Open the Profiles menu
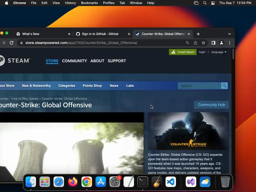This screenshot has height=192, width=256. click(x=108, y=3)
